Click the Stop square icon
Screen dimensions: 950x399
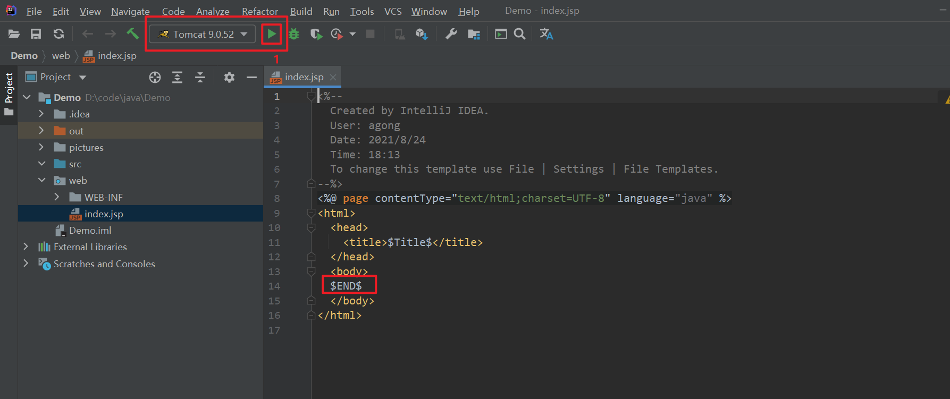click(371, 34)
